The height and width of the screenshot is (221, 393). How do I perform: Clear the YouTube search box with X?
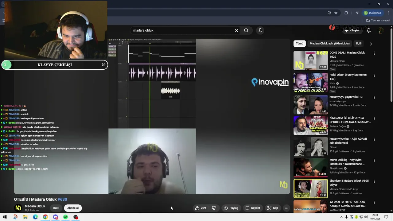(236, 30)
